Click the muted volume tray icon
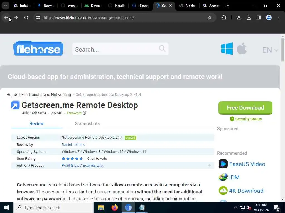285x213 pixels. coord(249,207)
